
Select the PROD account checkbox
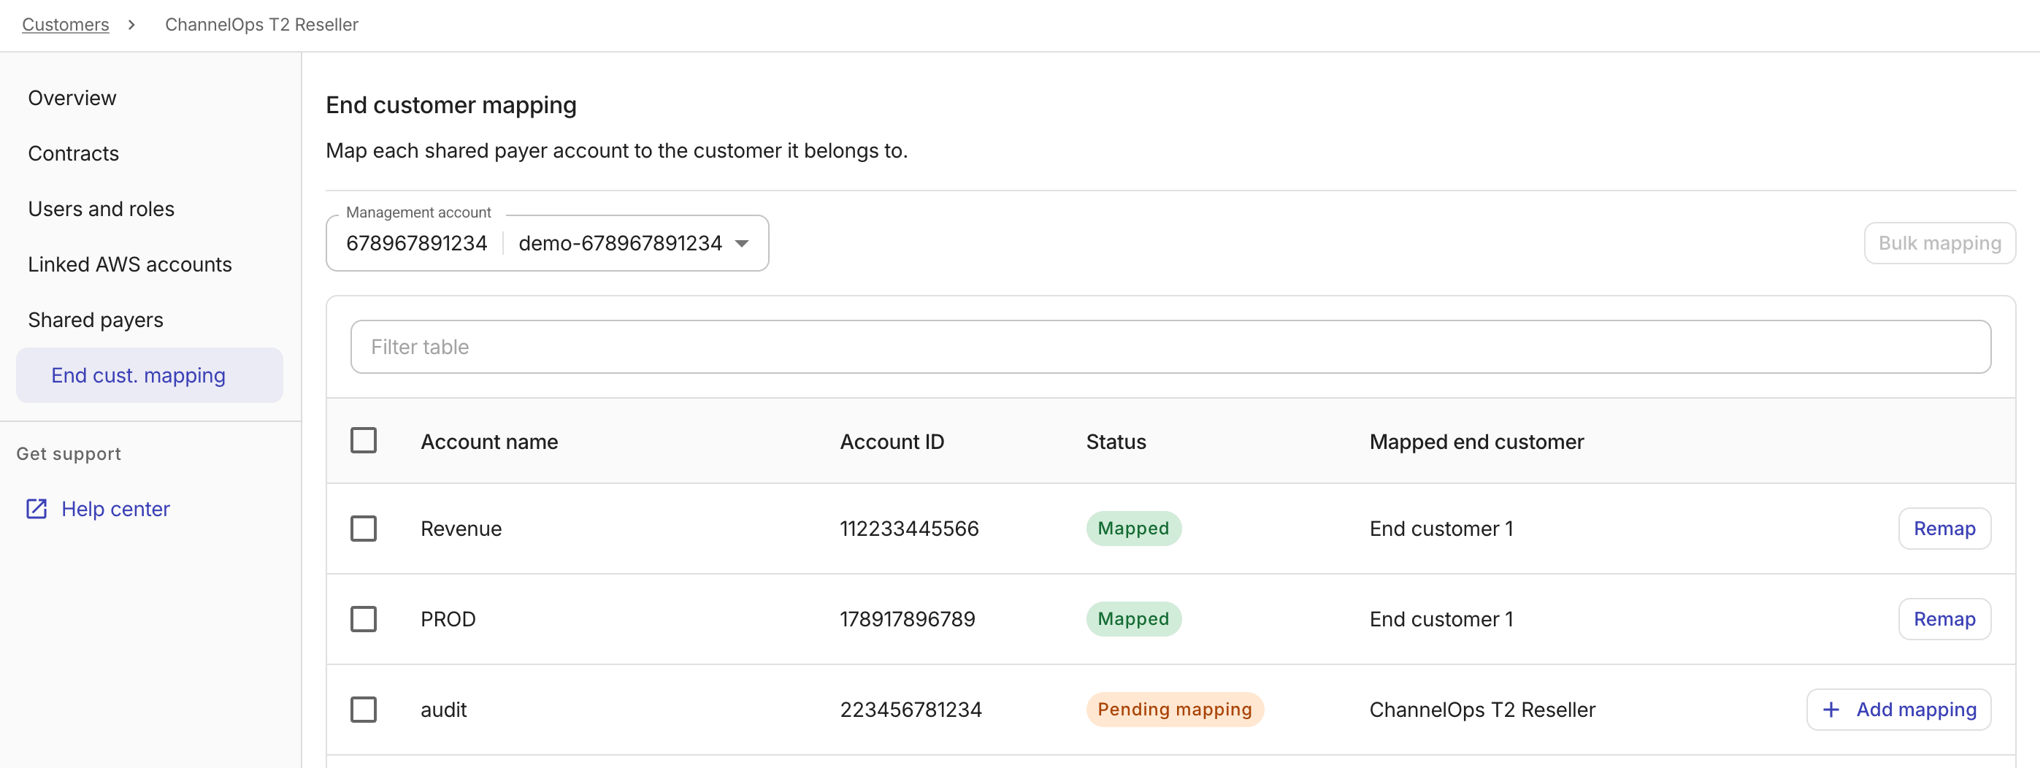[x=364, y=619]
